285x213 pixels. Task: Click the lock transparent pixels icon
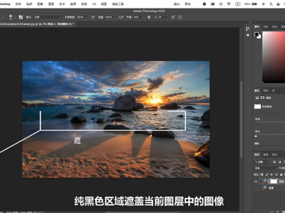[262, 174]
